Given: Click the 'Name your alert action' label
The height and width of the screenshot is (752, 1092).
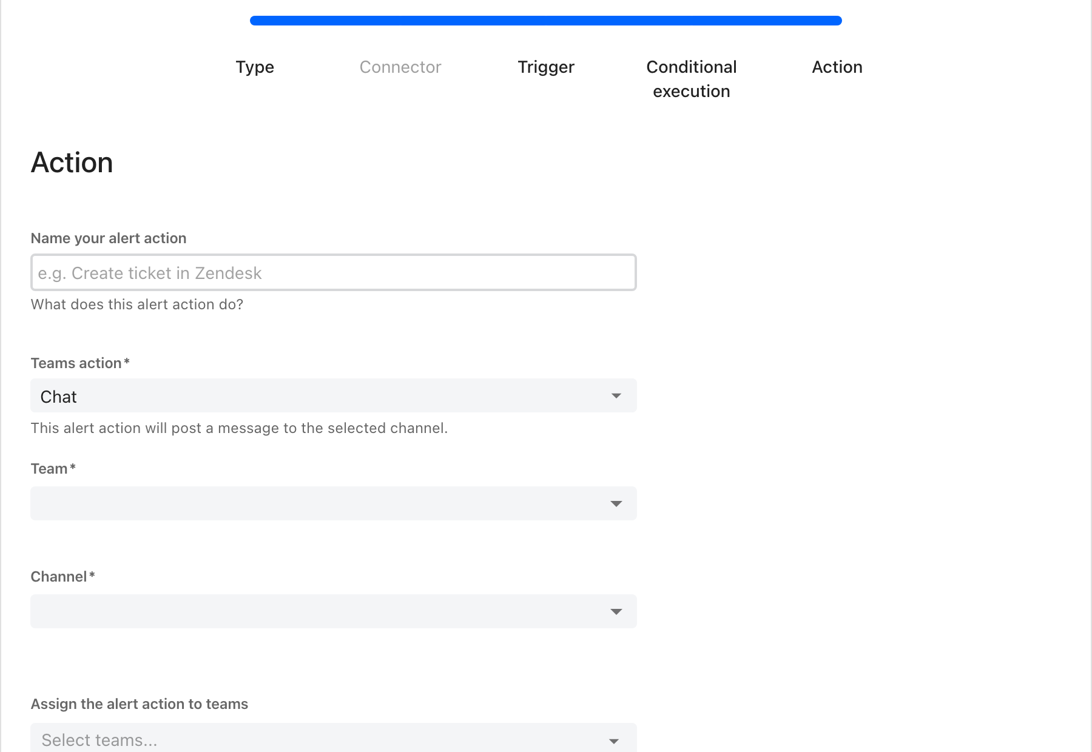Looking at the screenshot, I should tap(109, 238).
